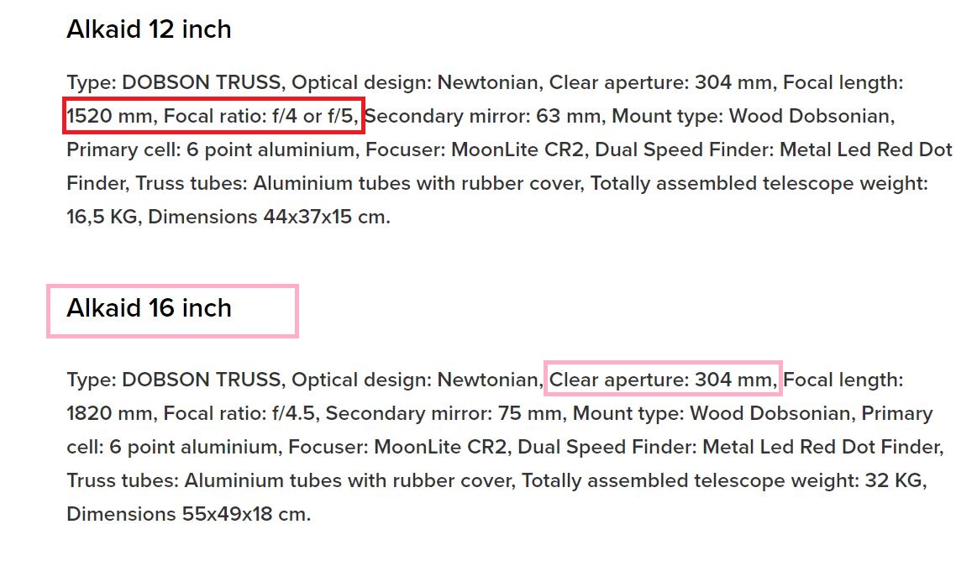This screenshot has width=977, height=582.
Task: Click Metal Led Red Dot Finder in 16 inch paragraph
Action: pyautogui.click(x=822, y=447)
